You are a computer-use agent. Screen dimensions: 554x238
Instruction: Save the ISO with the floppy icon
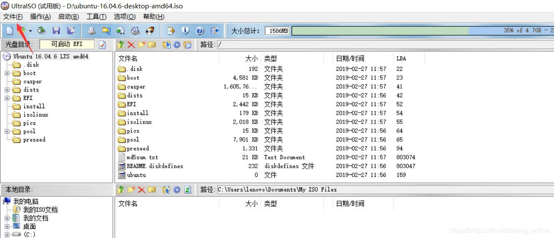pyautogui.click(x=56, y=31)
